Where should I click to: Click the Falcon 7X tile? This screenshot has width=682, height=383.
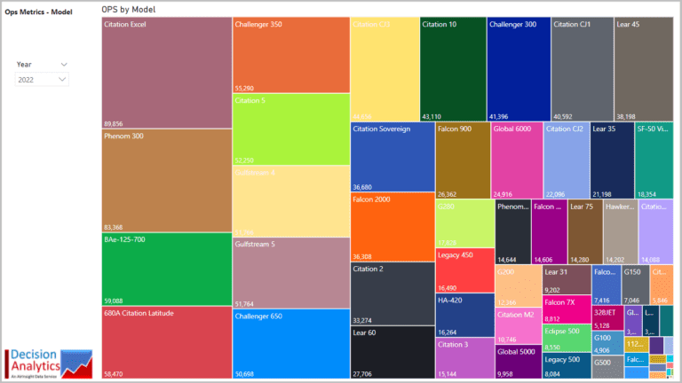(x=567, y=309)
